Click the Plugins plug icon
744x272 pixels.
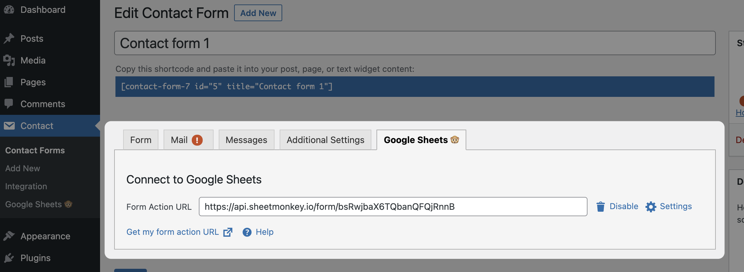(x=10, y=258)
